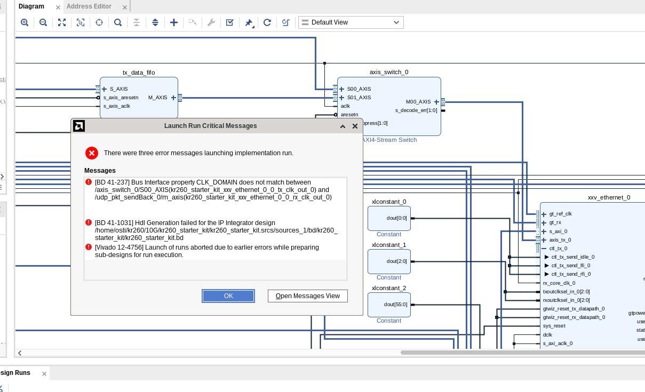This screenshot has height=392, width=645.
Task: Expand the S_AXIS port on tx_data_fifo
Action: tap(105, 89)
